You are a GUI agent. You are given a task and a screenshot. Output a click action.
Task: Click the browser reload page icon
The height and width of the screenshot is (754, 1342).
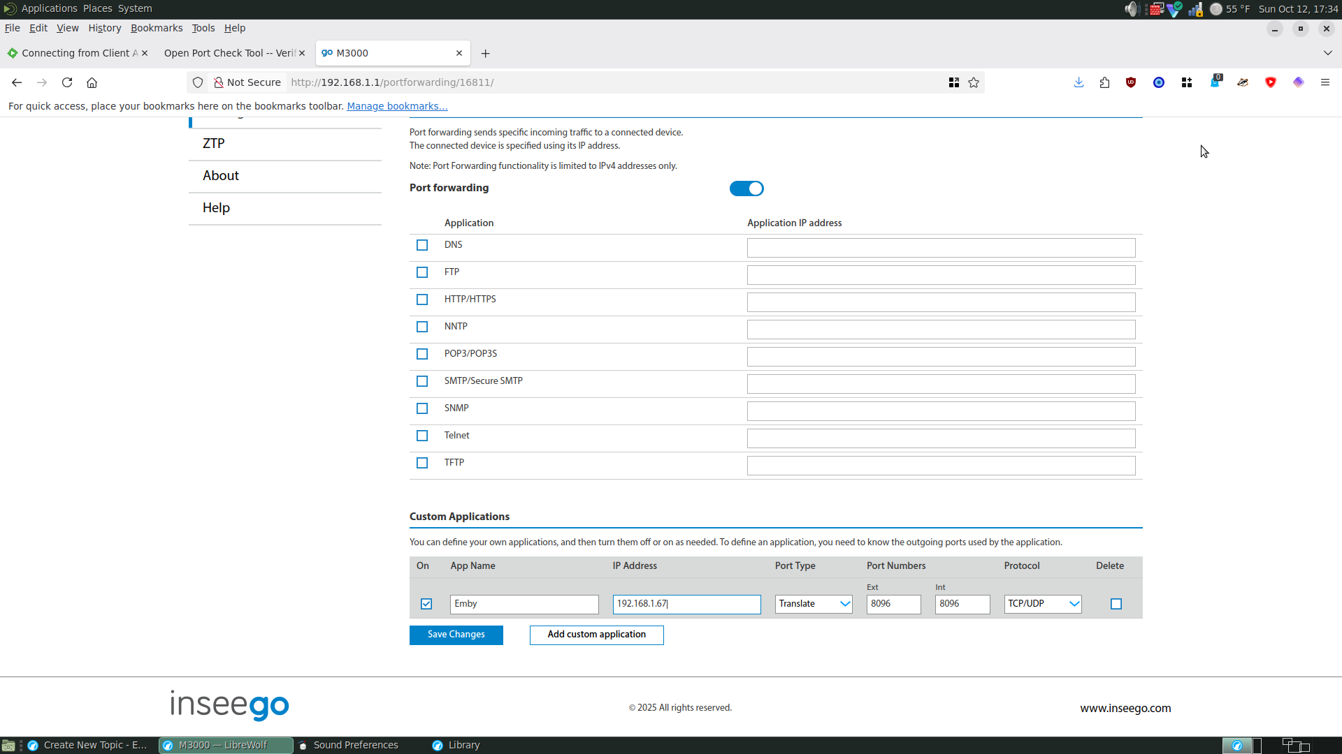(x=67, y=82)
